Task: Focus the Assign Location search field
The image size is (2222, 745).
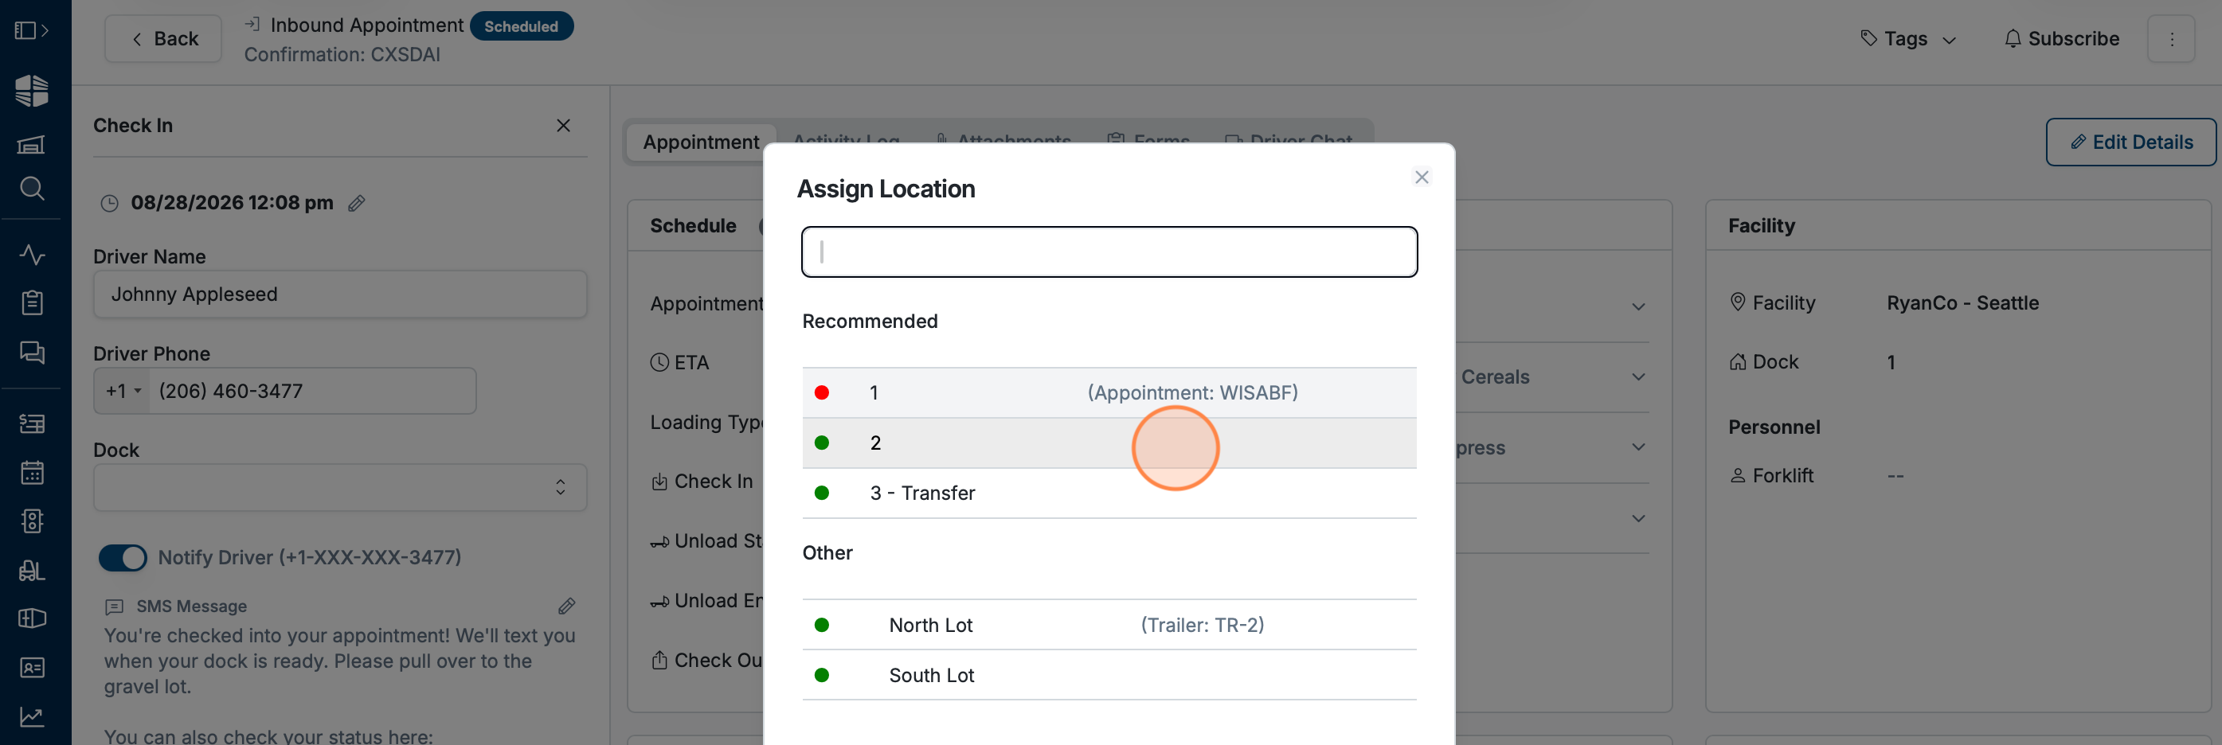Action: point(1109,252)
